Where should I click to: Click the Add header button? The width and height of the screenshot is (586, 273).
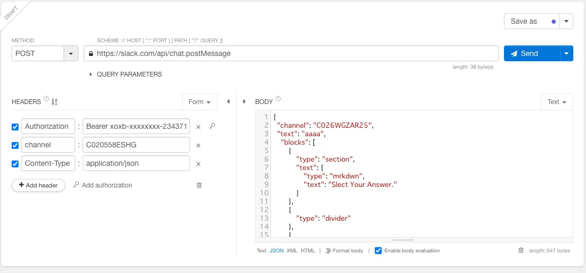38,185
